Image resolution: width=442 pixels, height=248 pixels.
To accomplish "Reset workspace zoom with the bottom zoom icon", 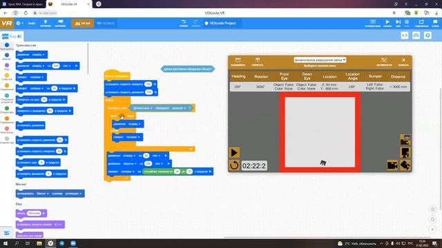I will (x=432, y=229).
